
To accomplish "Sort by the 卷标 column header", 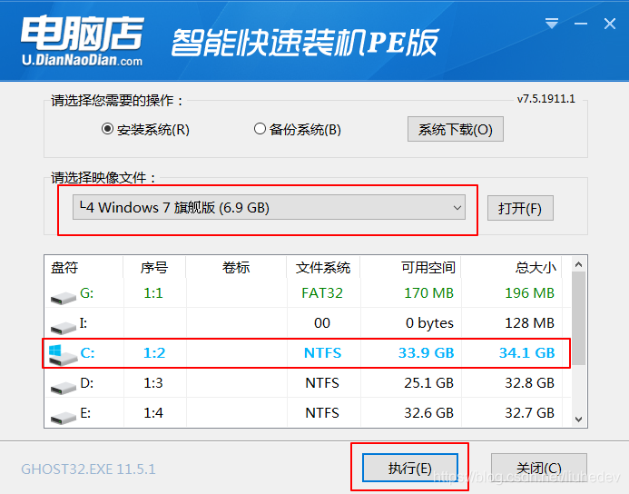I will coord(236,267).
